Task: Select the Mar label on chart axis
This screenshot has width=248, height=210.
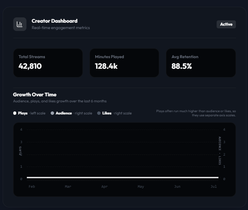Action: tap(68, 187)
